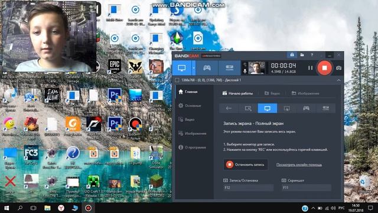Tick the checkbox beside 1366x768 Дисплей 1

pyautogui.click(x=177, y=80)
